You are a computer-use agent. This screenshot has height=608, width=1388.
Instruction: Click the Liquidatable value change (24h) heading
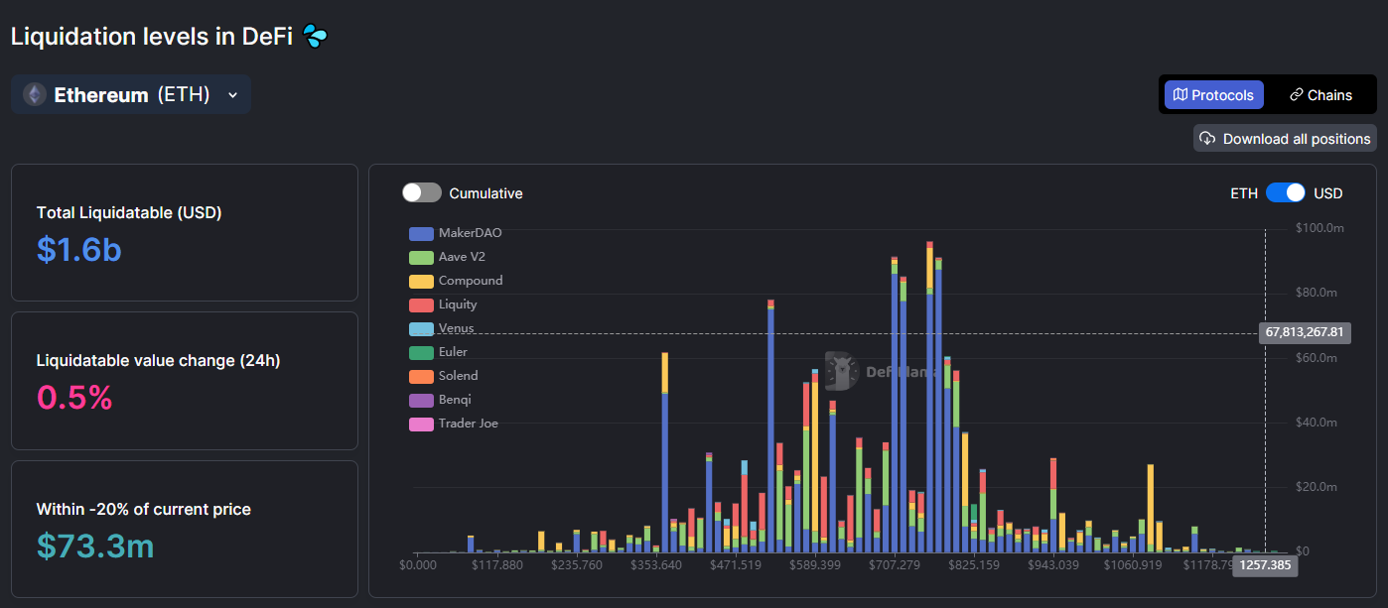pyautogui.click(x=159, y=361)
